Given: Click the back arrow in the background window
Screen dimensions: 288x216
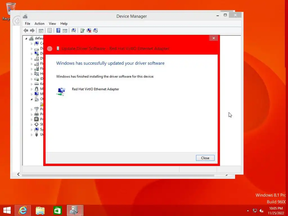Looking at the screenshot, I should tap(17, 21).
